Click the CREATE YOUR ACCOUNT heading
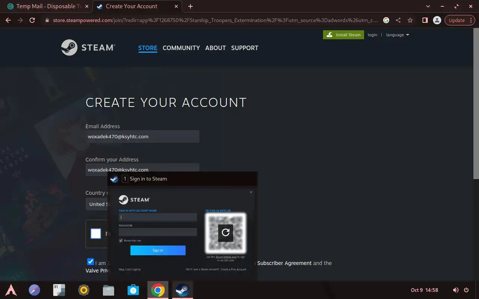The width and height of the screenshot is (479, 299). click(x=166, y=102)
